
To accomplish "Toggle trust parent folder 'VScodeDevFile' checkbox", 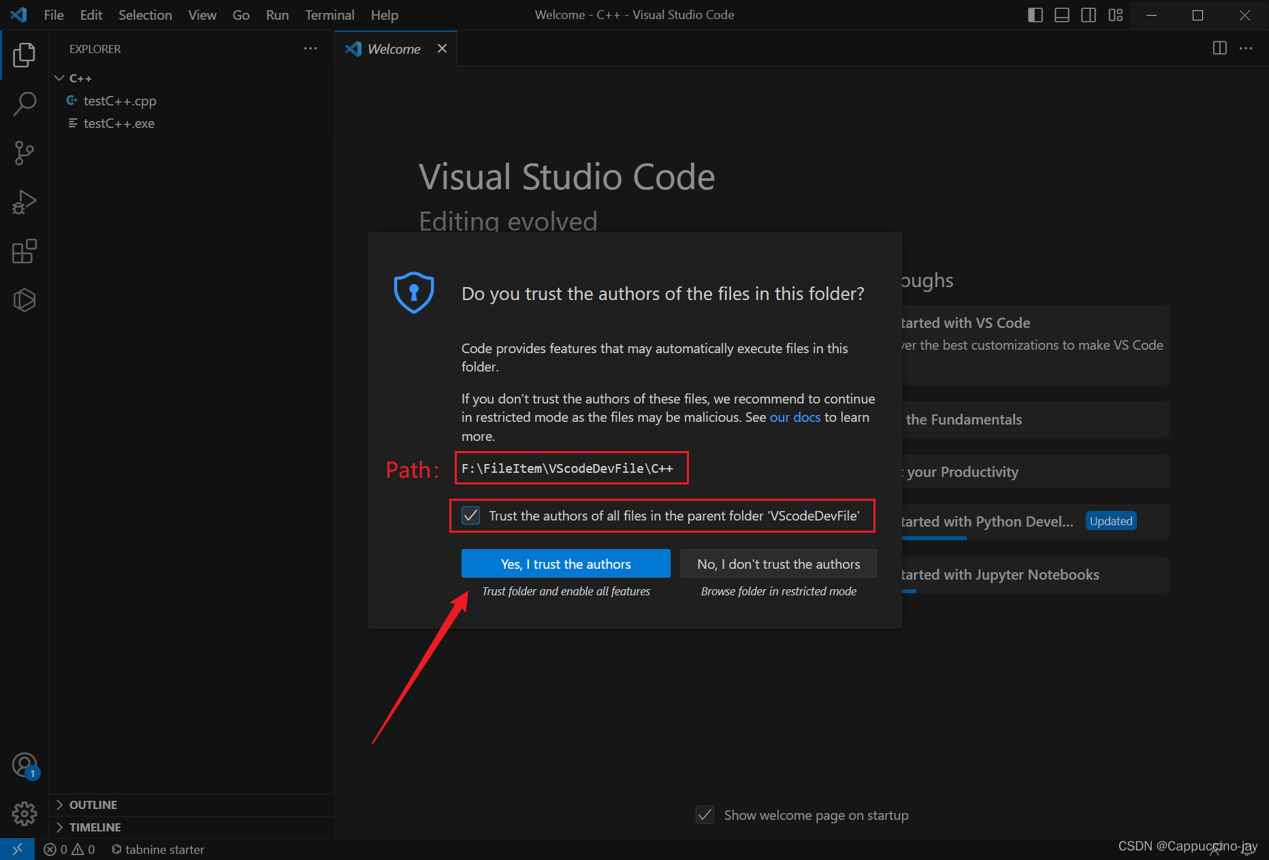I will point(471,515).
